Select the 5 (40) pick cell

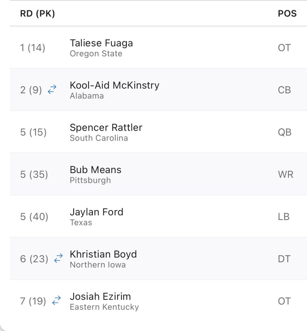point(34,217)
